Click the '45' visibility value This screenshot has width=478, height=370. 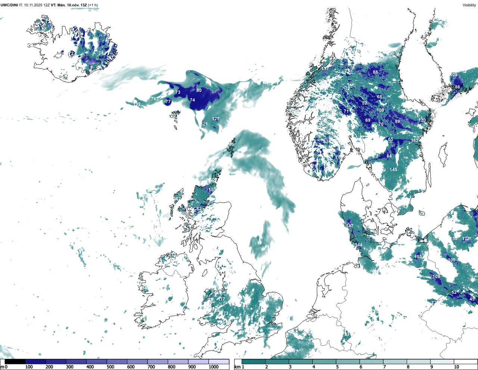click(472, 299)
